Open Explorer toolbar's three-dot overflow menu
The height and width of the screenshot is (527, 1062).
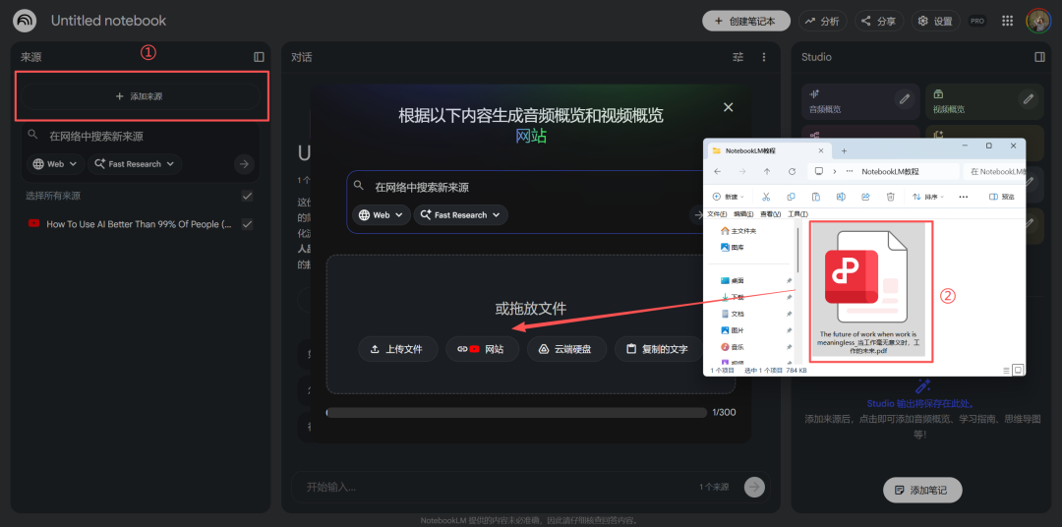point(963,197)
